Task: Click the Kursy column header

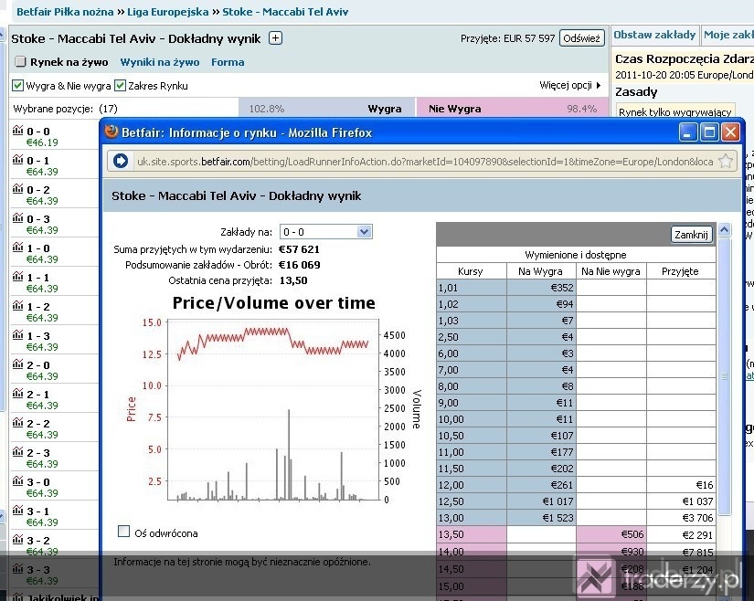Action: click(x=470, y=271)
